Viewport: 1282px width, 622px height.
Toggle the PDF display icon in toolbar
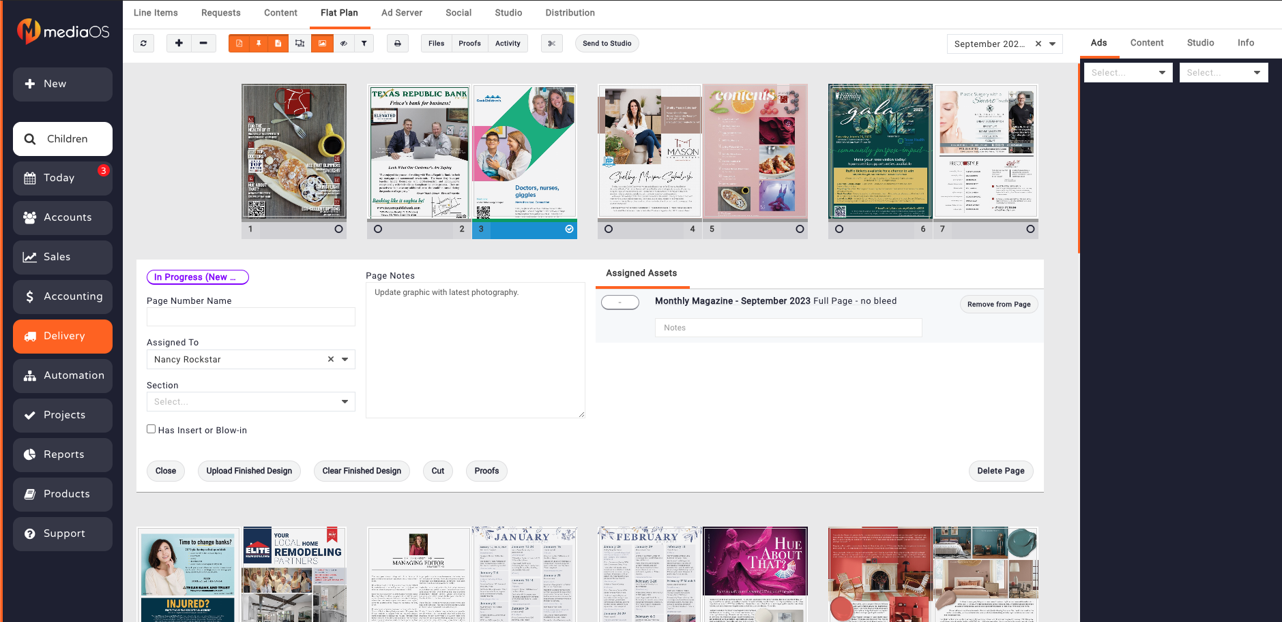[x=239, y=43]
